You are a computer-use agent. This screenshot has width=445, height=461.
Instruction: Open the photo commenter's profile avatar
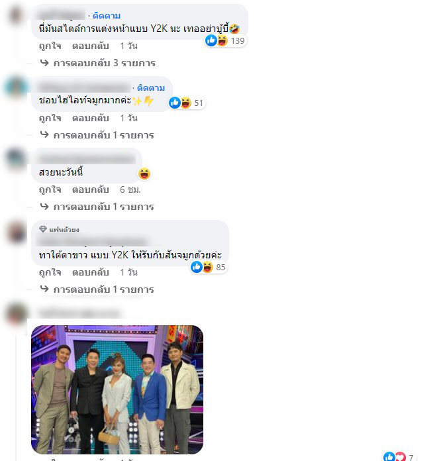coord(17,314)
